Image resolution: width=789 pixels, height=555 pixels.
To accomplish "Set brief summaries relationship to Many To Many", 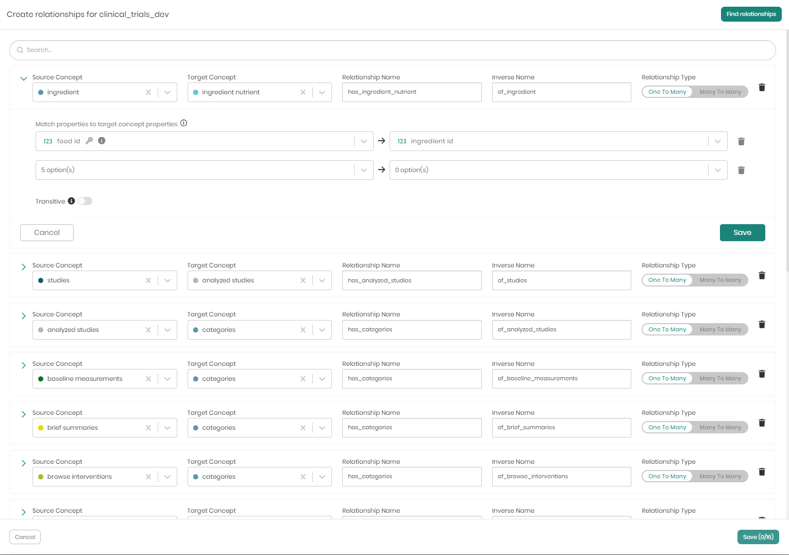I will click(720, 427).
